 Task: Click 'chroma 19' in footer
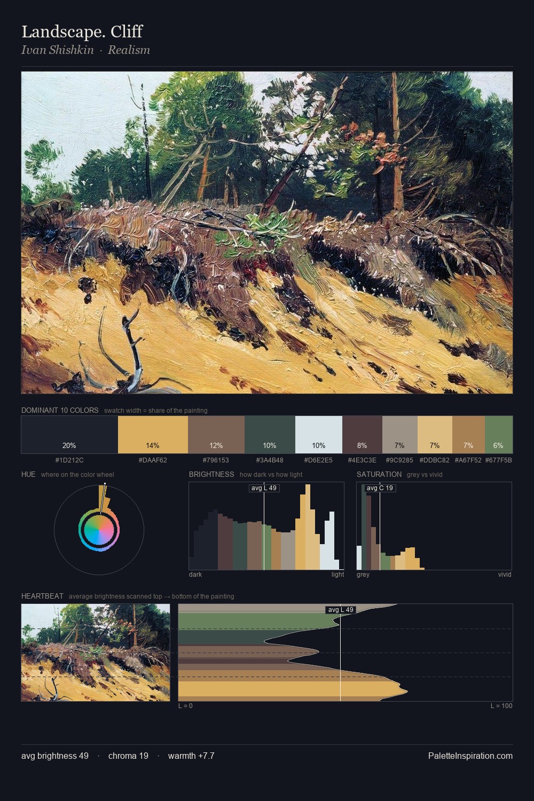[x=128, y=756]
